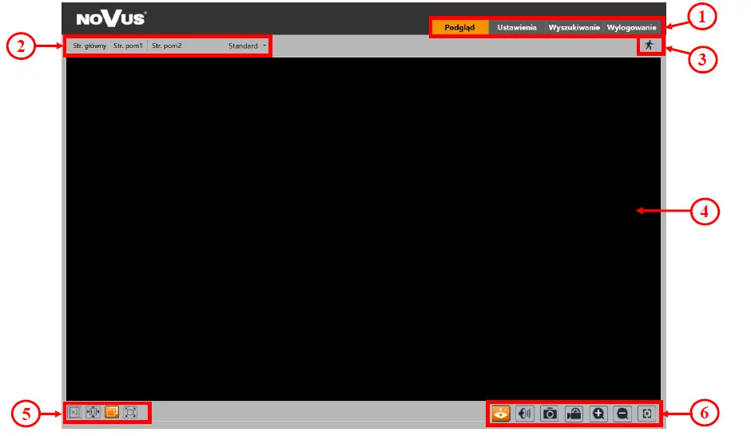
Task: Select the 1:1 proportional view icon
Action: click(93, 412)
